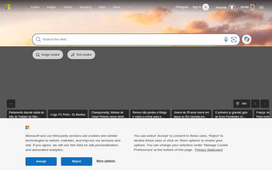This screenshot has height=170, width=272.
Task: Go to the News section
Action: click(117, 7)
